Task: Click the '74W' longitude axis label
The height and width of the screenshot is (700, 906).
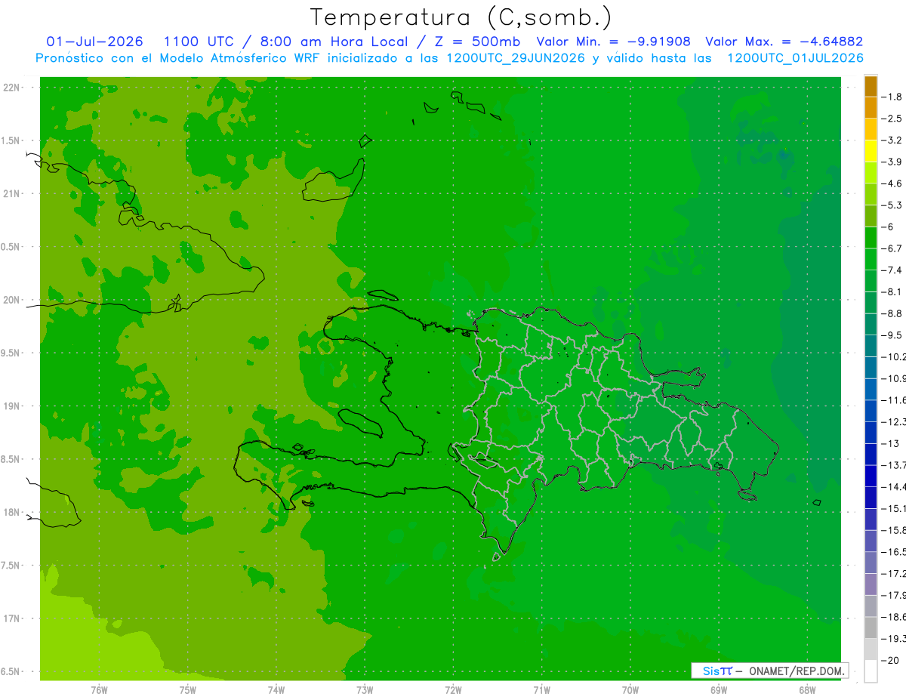Action: [276, 690]
